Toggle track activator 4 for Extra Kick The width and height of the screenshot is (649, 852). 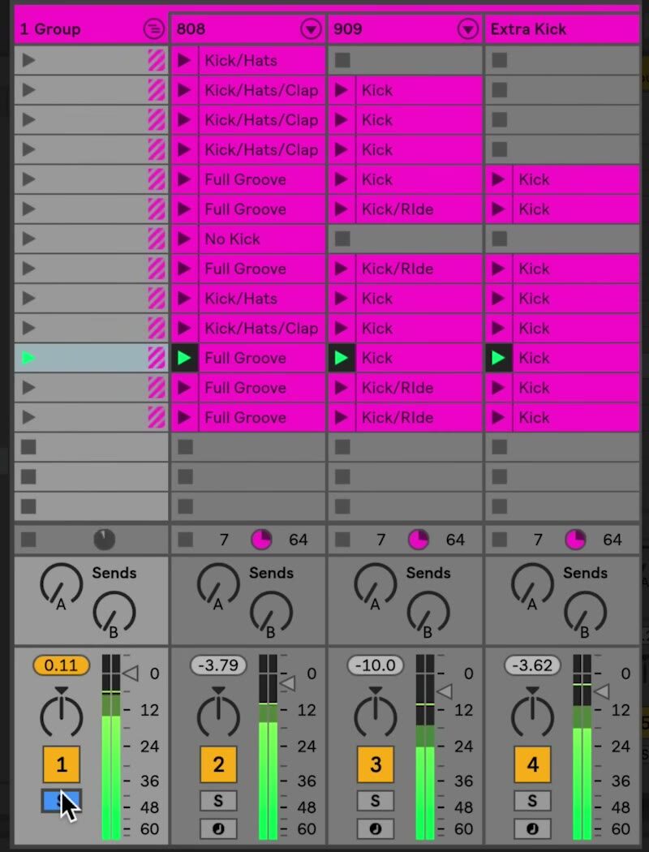[532, 764]
